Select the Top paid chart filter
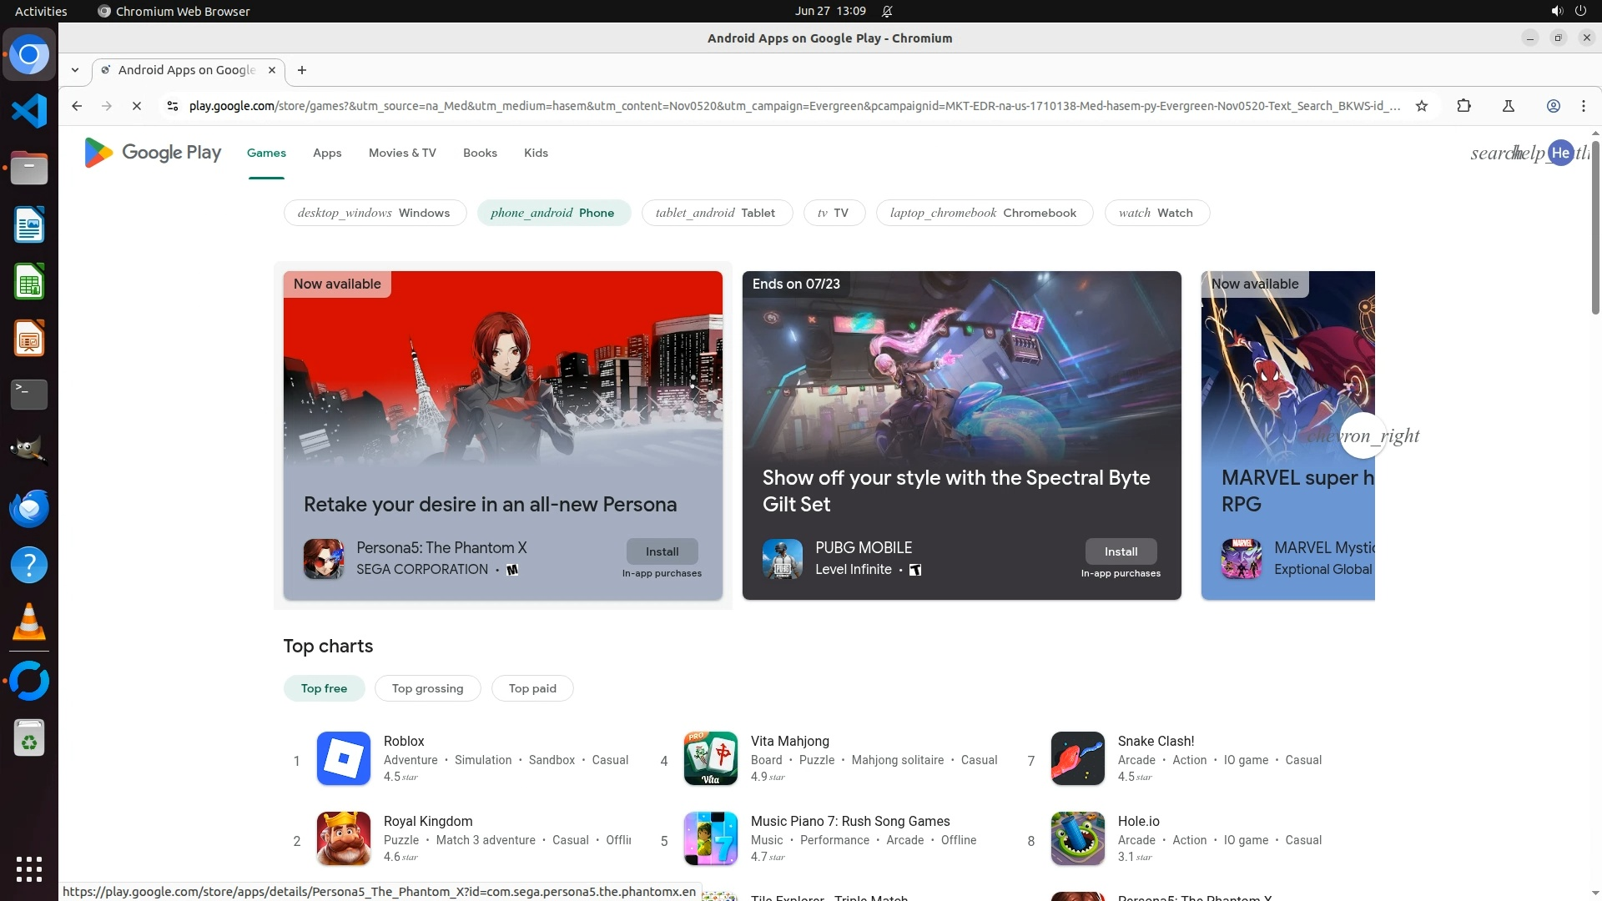Viewport: 1602px width, 901px height. click(x=532, y=688)
